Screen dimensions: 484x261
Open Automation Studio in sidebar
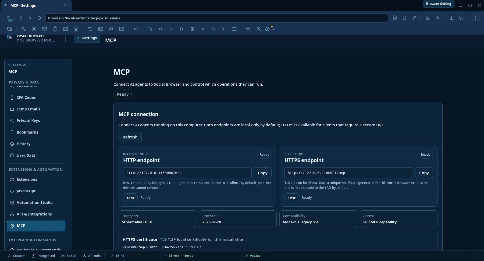point(36,203)
